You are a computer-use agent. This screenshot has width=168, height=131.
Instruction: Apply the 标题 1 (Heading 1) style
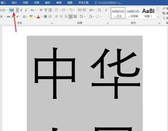click(148, 13)
